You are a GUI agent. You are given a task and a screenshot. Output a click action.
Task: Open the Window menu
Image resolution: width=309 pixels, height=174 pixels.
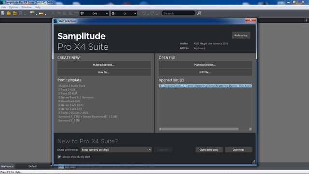pos(27,7)
